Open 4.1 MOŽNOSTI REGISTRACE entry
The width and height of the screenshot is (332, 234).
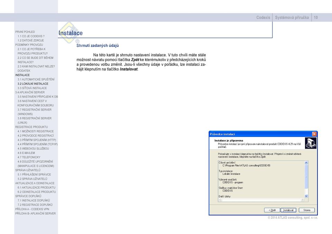[x=36, y=131]
